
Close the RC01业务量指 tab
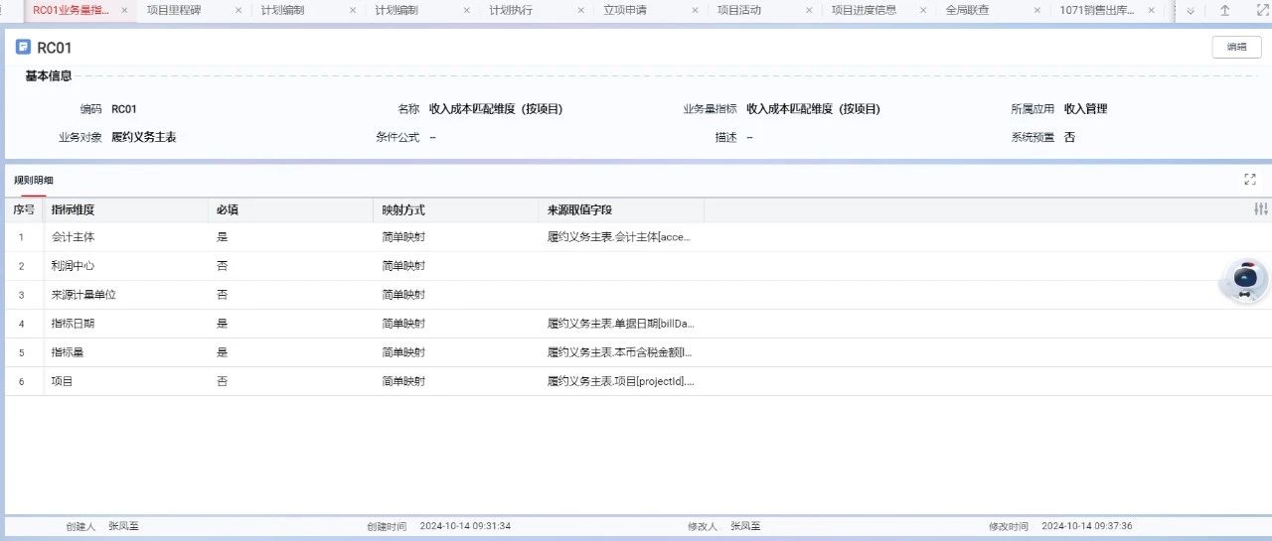(124, 11)
